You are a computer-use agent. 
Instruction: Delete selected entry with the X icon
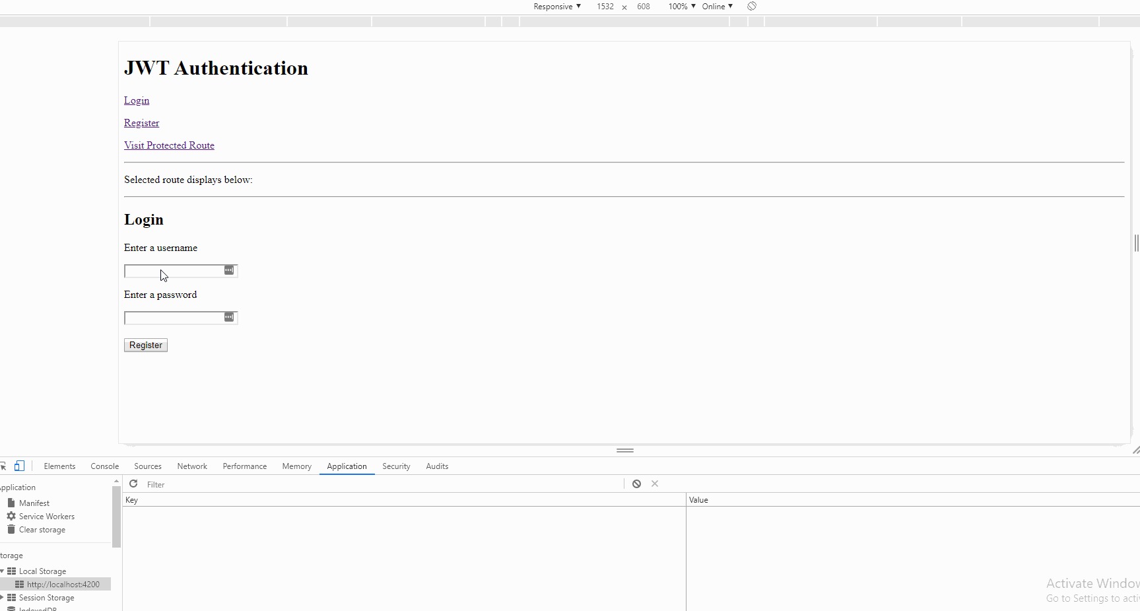coord(655,484)
